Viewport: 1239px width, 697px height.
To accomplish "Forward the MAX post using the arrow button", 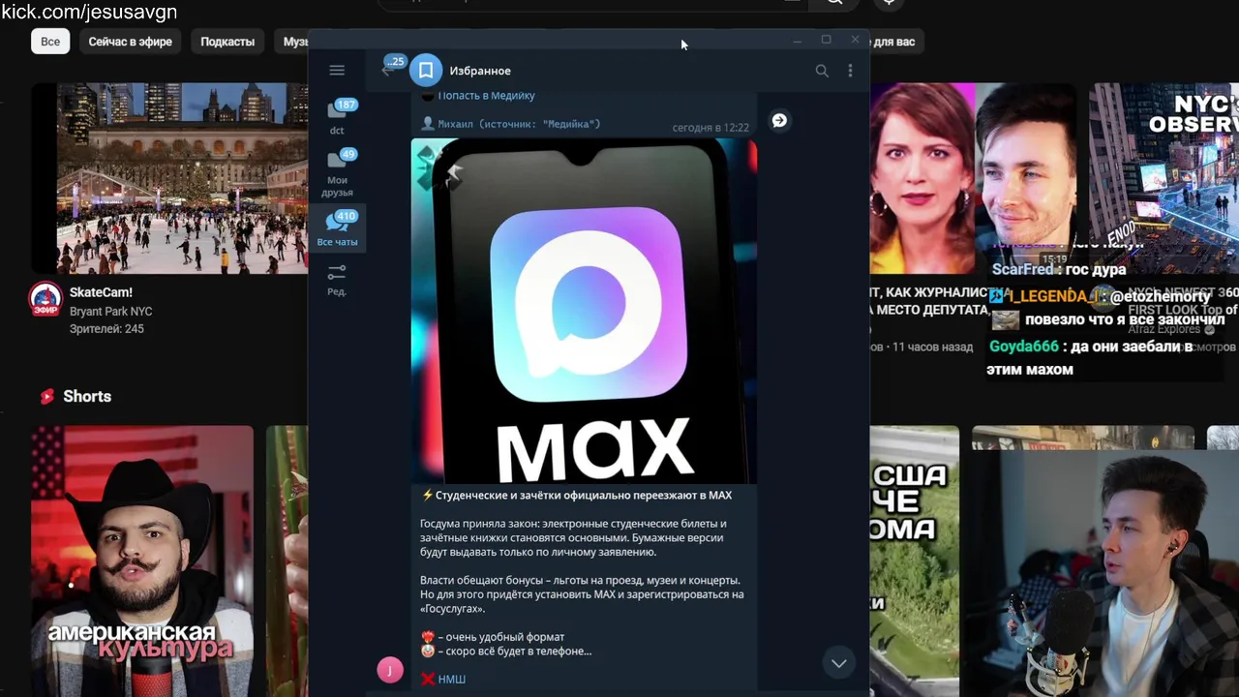I will 779,120.
